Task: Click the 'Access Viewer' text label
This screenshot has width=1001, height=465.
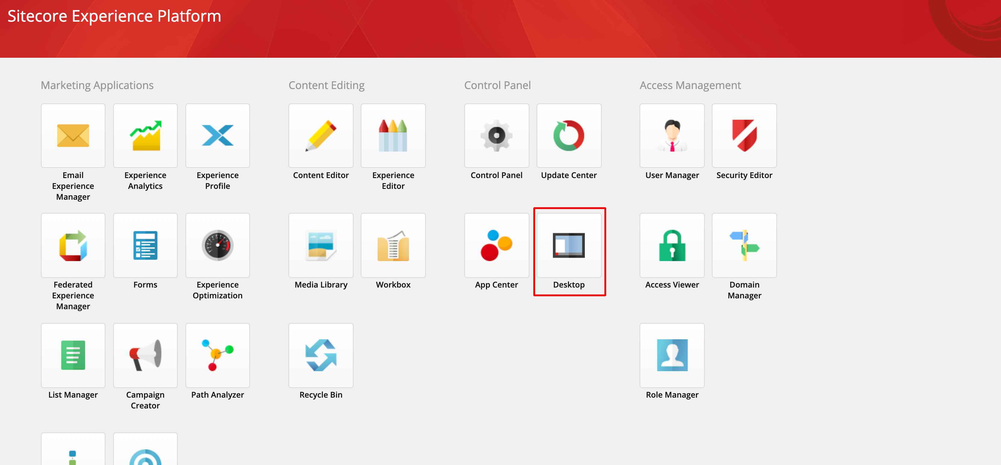Action: click(672, 285)
